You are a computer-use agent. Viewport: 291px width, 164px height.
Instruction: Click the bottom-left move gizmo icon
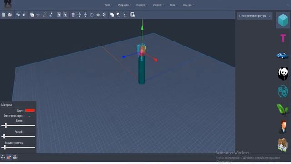[x=3, y=157]
